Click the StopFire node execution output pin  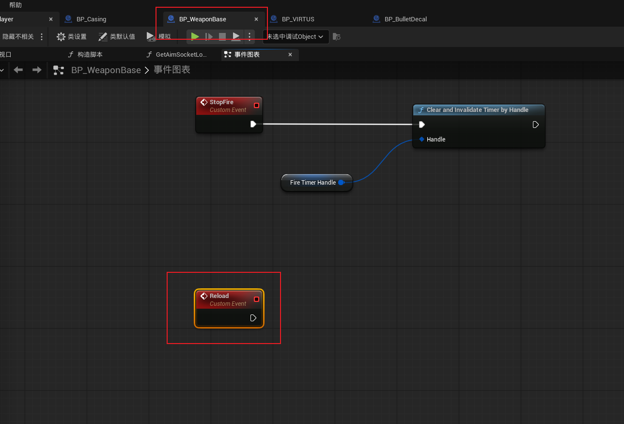click(x=253, y=124)
